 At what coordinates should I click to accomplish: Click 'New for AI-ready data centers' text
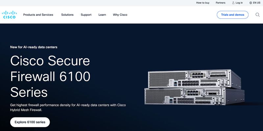pos(34,47)
